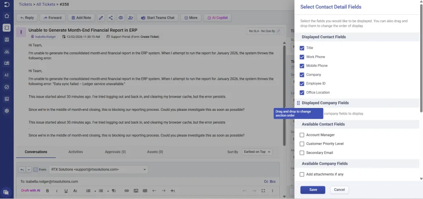
Task: Open Admin settings gear in sidebar
Action: pyautogui.click(x=7, y=111)
